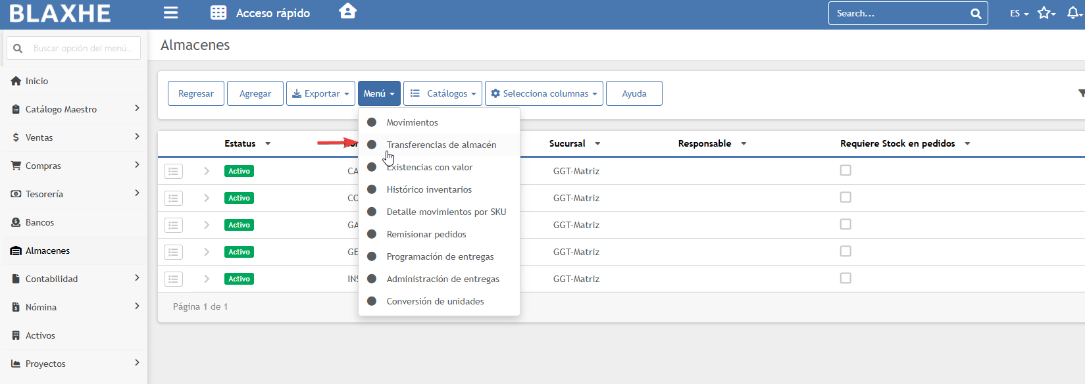The width and height of the screenshot is (1085, 384).
Task: Click the hamburger menu icon in header
Action: (x=171, y=12)
